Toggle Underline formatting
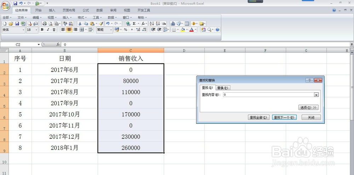 click(x=54, y=30)
